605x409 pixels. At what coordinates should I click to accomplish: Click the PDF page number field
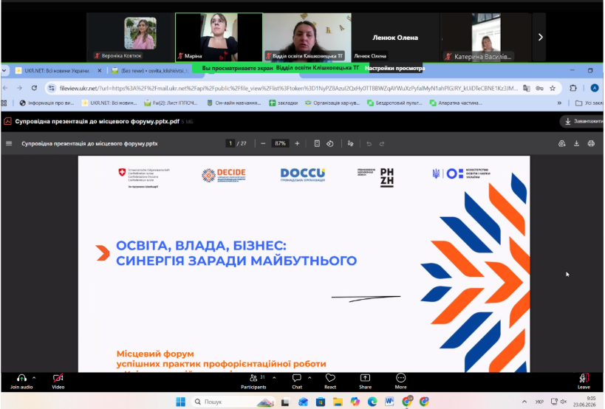point(230,143)
